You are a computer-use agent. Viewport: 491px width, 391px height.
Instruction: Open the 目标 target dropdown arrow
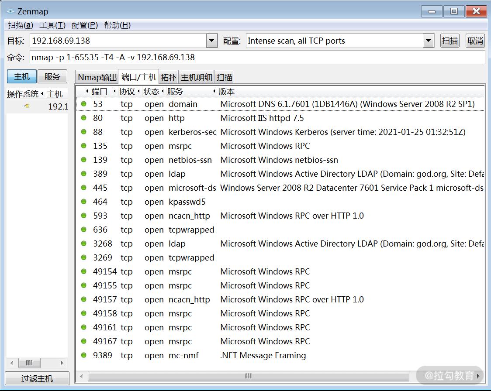(212, 41)
